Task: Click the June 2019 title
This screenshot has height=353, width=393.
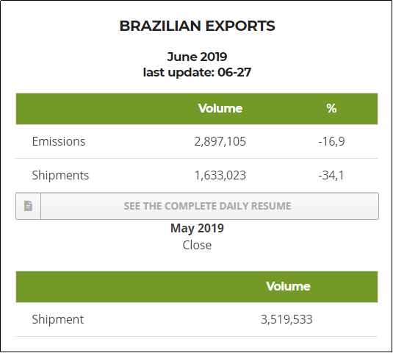Action: 197,57
